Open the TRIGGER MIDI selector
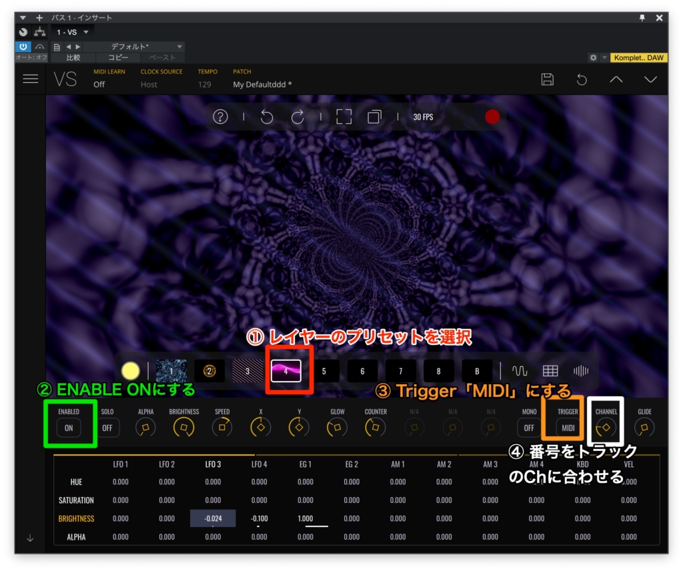Image resolution: width=683 pixels, height=571 pixels. pos(568,428)
